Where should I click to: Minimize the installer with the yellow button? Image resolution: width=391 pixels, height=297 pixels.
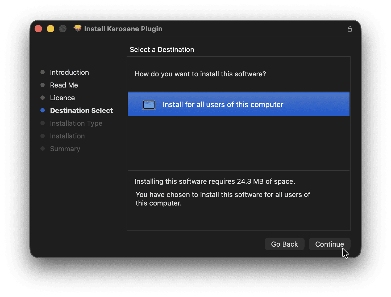(x=51, y=29)
